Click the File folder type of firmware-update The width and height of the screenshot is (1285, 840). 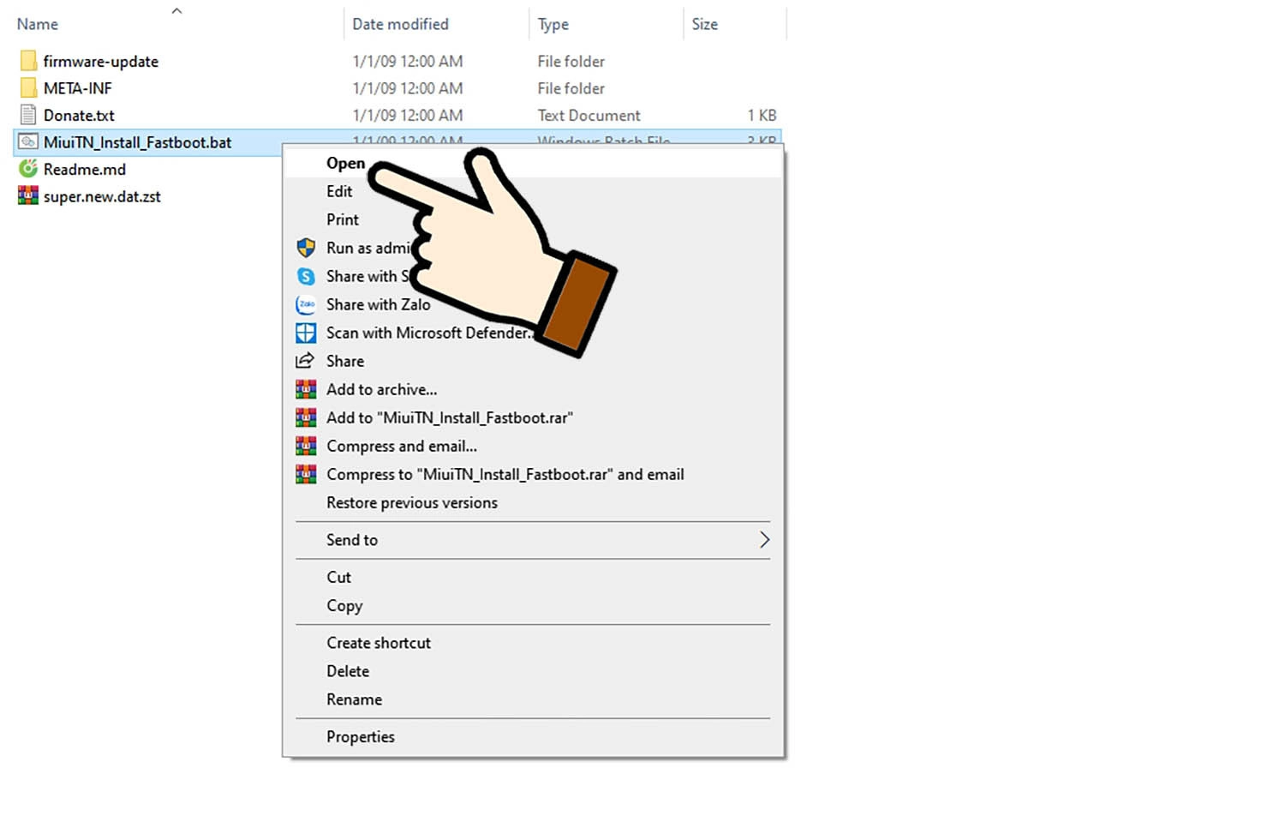(571, 61)
